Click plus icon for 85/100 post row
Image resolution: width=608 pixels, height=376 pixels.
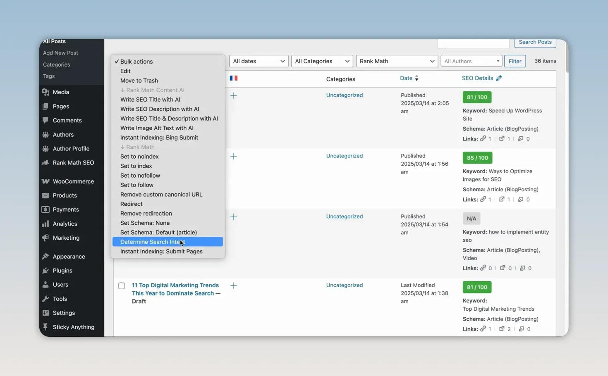(x=234, y=156)
